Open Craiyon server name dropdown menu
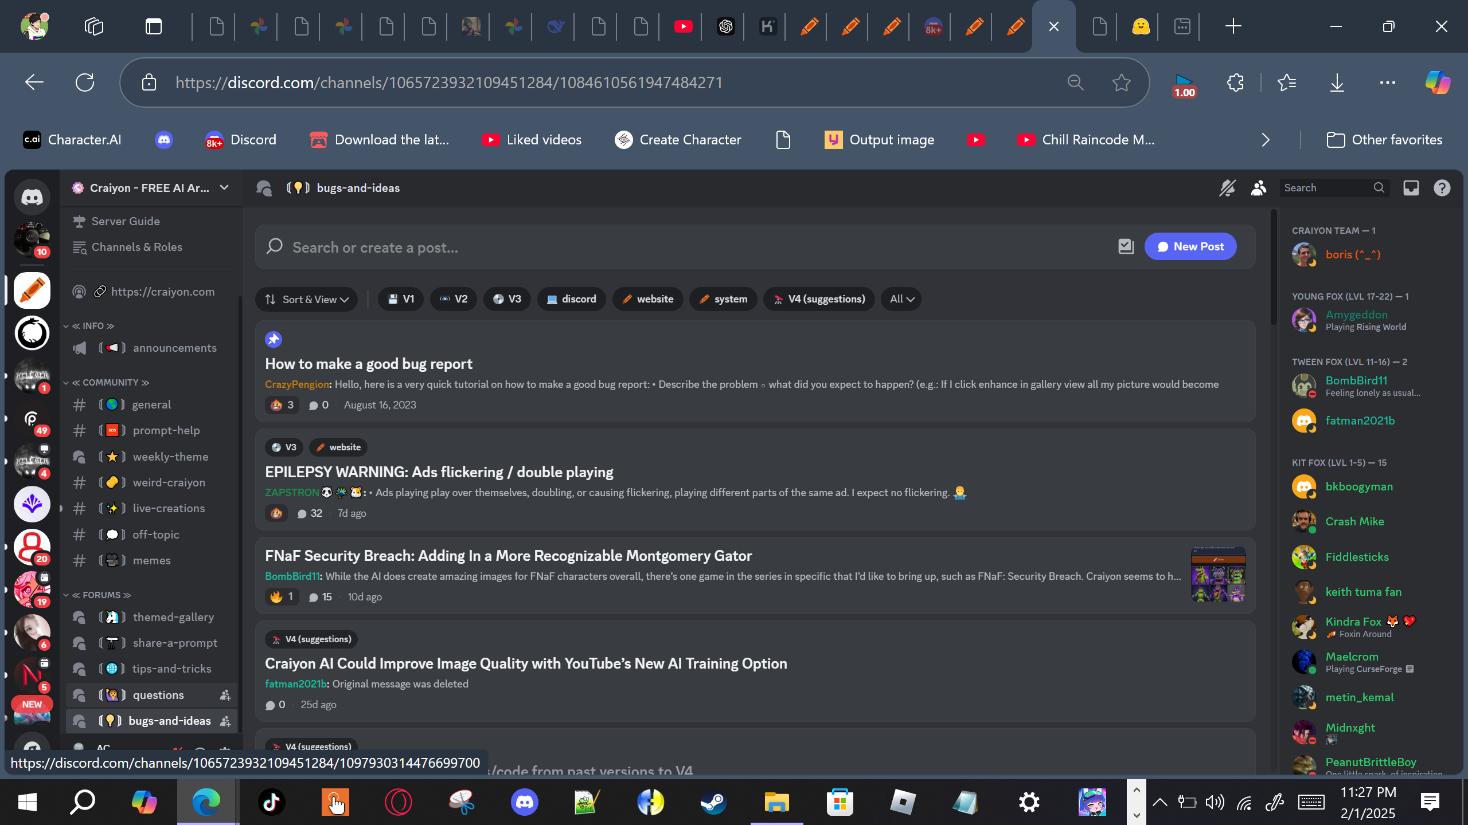The height and width of the screenshot is (825, 1468). [x=151, y=188]
